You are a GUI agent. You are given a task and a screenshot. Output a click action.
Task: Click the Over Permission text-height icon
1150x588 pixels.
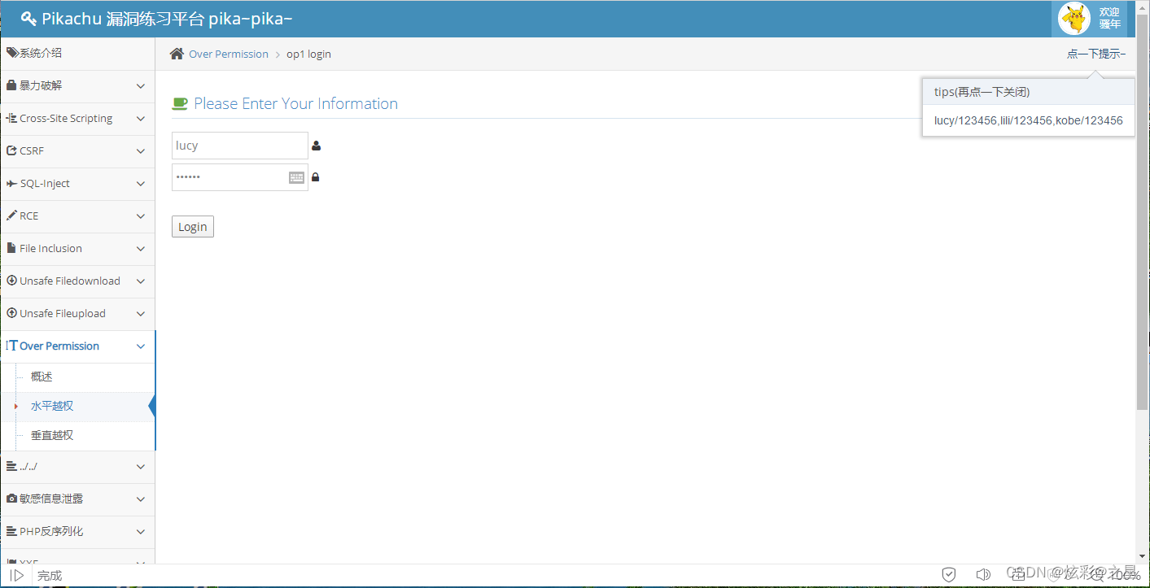coord(11,346)
